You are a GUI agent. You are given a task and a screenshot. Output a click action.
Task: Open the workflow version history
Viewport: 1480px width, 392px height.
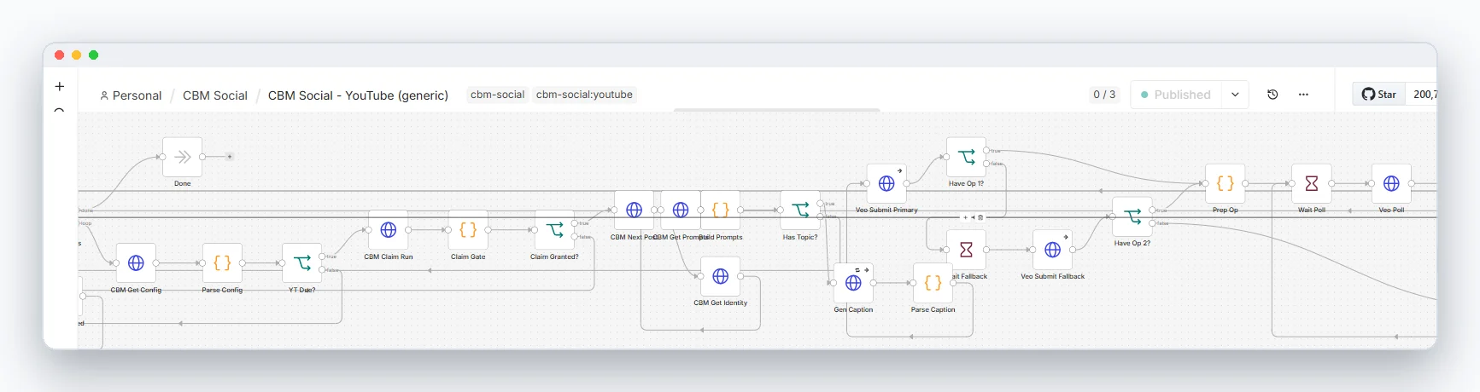(x=1272, y=95)
